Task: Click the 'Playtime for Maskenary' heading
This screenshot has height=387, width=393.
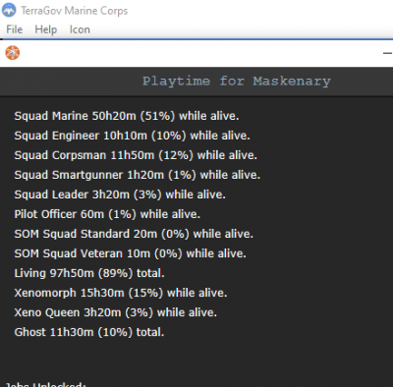Action: pyautogui.click(x=237, y=81)
